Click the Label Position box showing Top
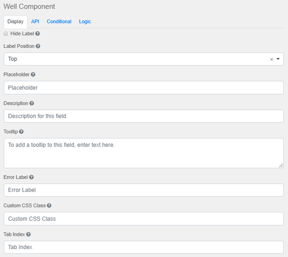 tap(135, 59)
